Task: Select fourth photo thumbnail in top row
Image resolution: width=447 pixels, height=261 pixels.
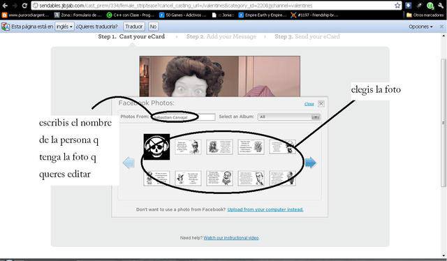Action: 251,147
